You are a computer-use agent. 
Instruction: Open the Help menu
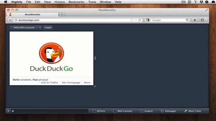pos(118,2)
